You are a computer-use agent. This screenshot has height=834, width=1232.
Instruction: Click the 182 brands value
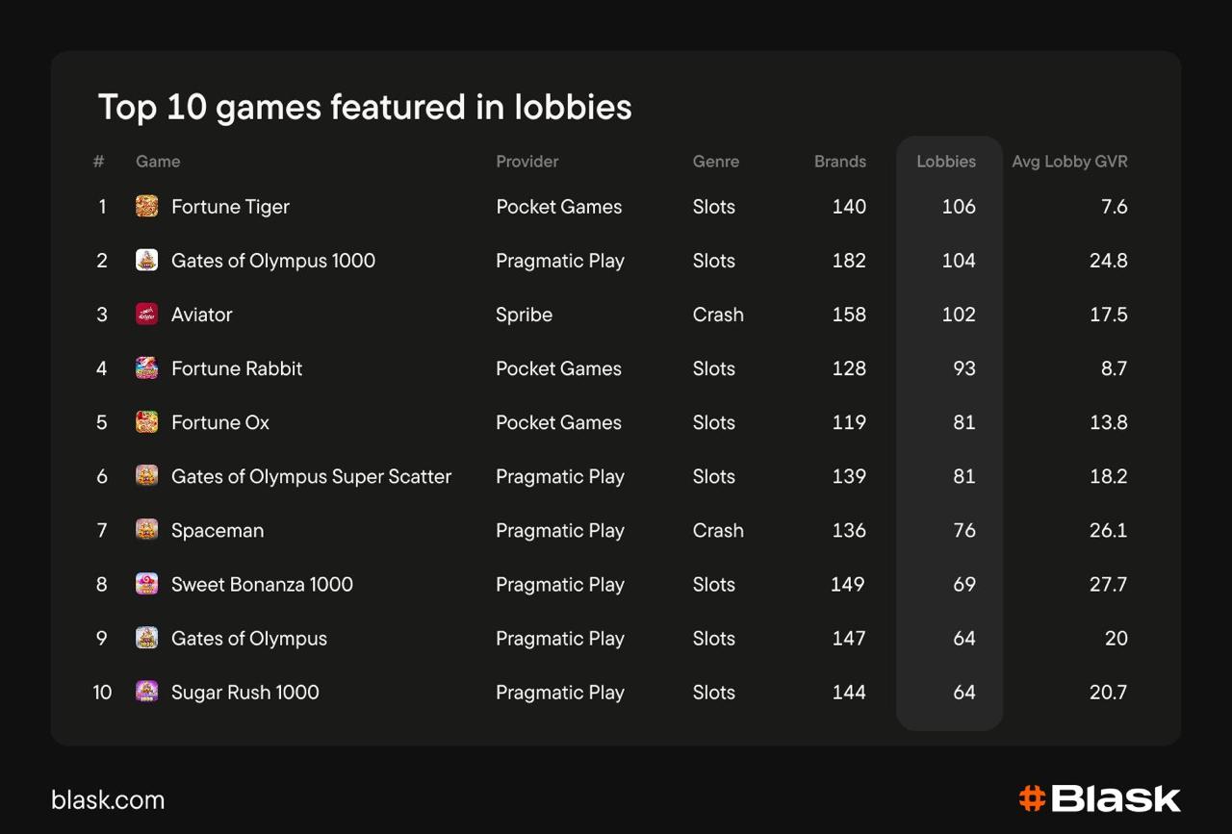[x=848, y=261]
